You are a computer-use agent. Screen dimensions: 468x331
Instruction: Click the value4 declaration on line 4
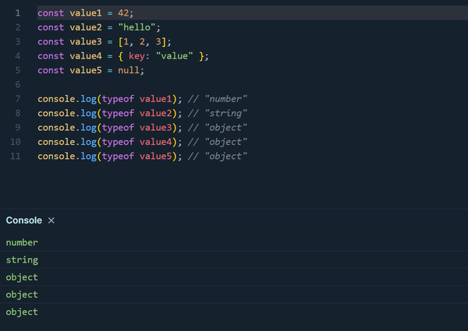pyautogui.click(x=86, y=56)
